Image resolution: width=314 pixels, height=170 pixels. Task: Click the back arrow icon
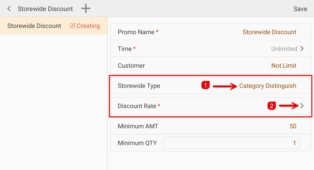[x=9, y=9]
